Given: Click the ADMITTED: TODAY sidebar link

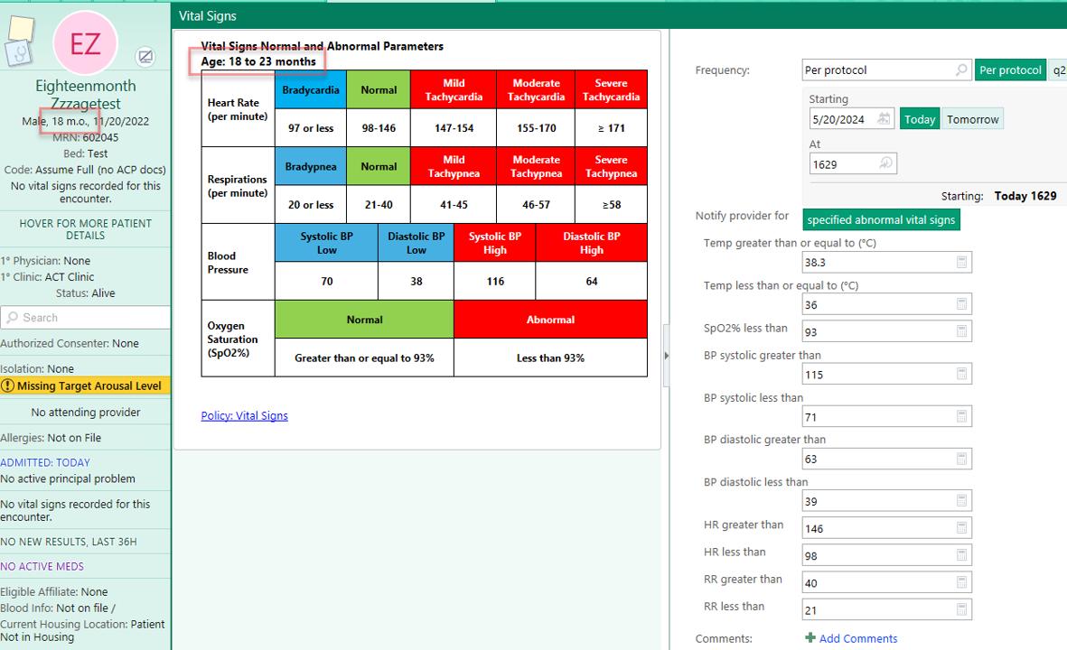Looking at the screenshot, I should pyautogui.click(x=45, y=462).
